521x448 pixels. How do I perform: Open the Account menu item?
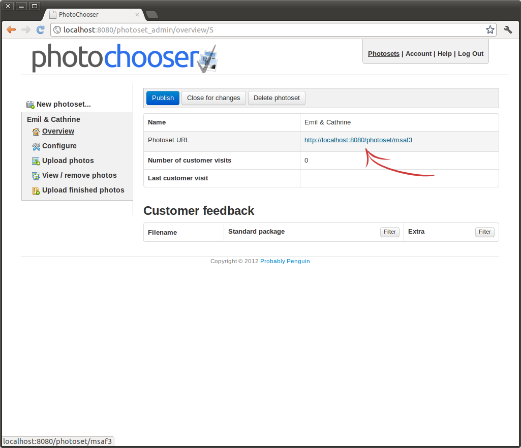(x=418, y=54)
